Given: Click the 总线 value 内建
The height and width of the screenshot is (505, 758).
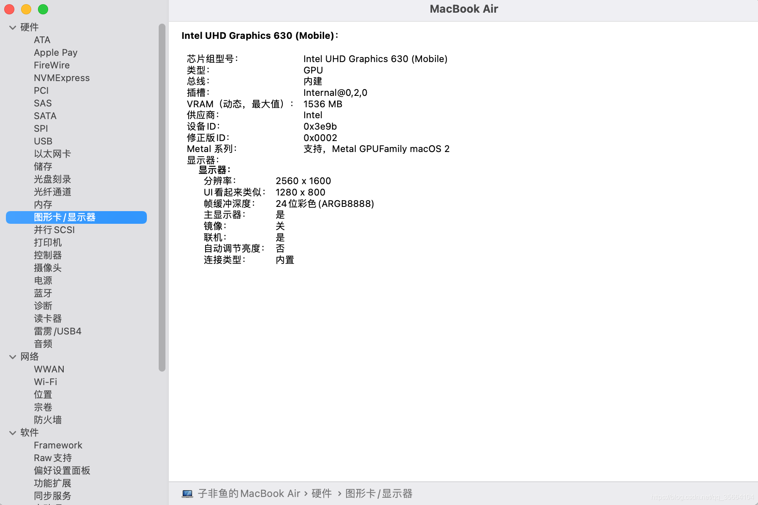Looking at the screenshot, I should point(313,81).
